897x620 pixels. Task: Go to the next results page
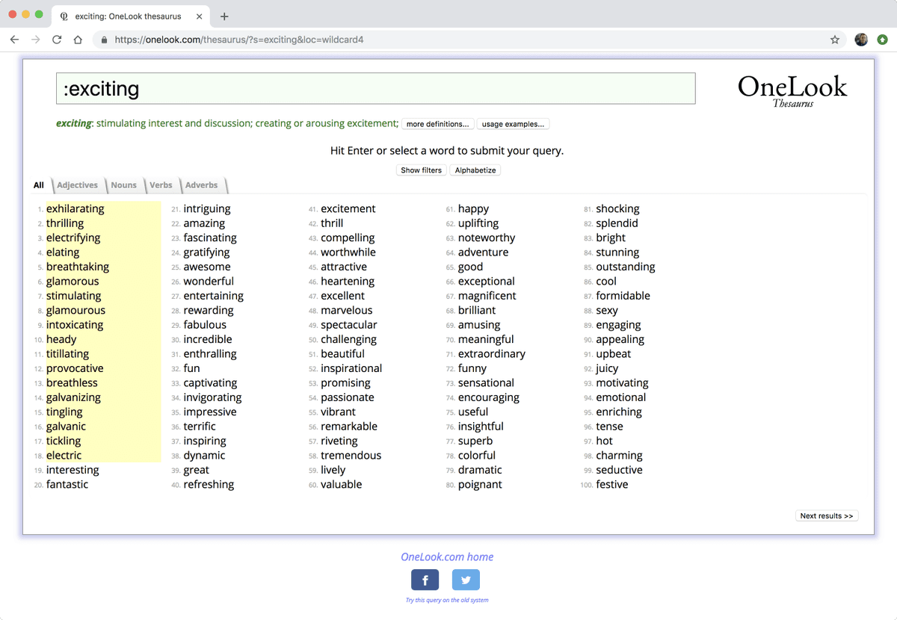(827, 515)
